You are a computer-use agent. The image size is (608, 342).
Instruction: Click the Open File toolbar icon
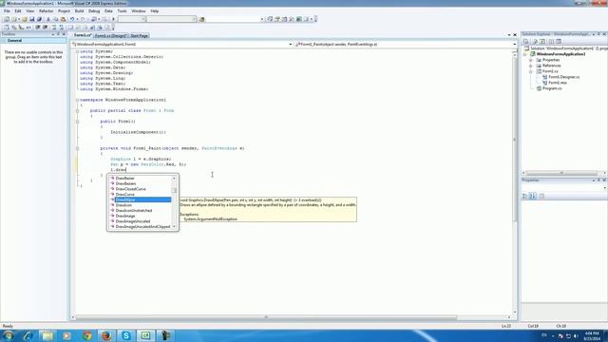[25, 19]
